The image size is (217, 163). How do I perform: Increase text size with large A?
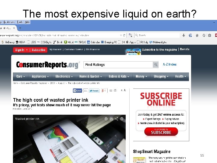coord(125,90)
